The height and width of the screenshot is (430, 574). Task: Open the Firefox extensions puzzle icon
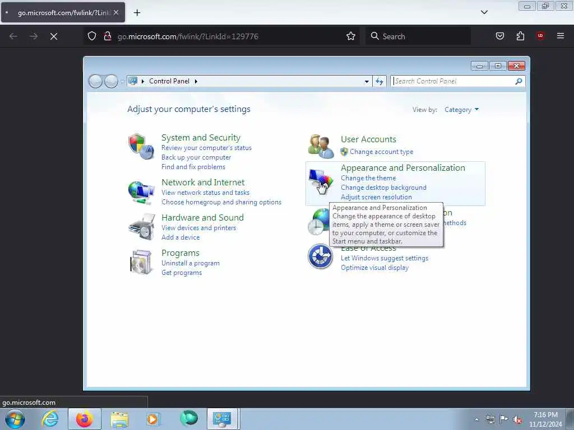[520, 36]
